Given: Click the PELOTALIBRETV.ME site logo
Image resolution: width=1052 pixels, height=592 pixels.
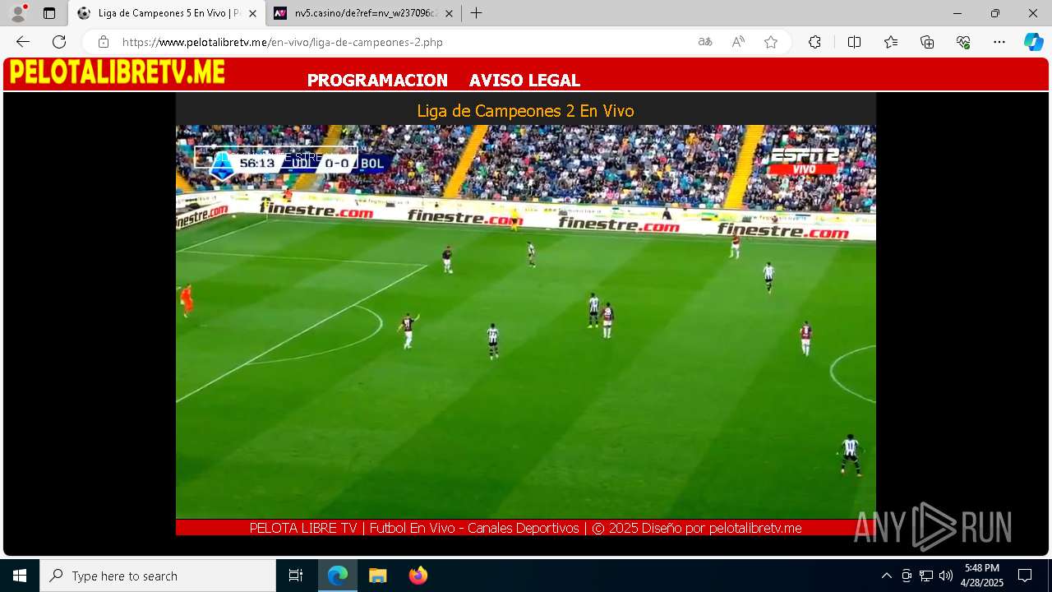Looking at the screenshot, I should click(x=118, y=73).
